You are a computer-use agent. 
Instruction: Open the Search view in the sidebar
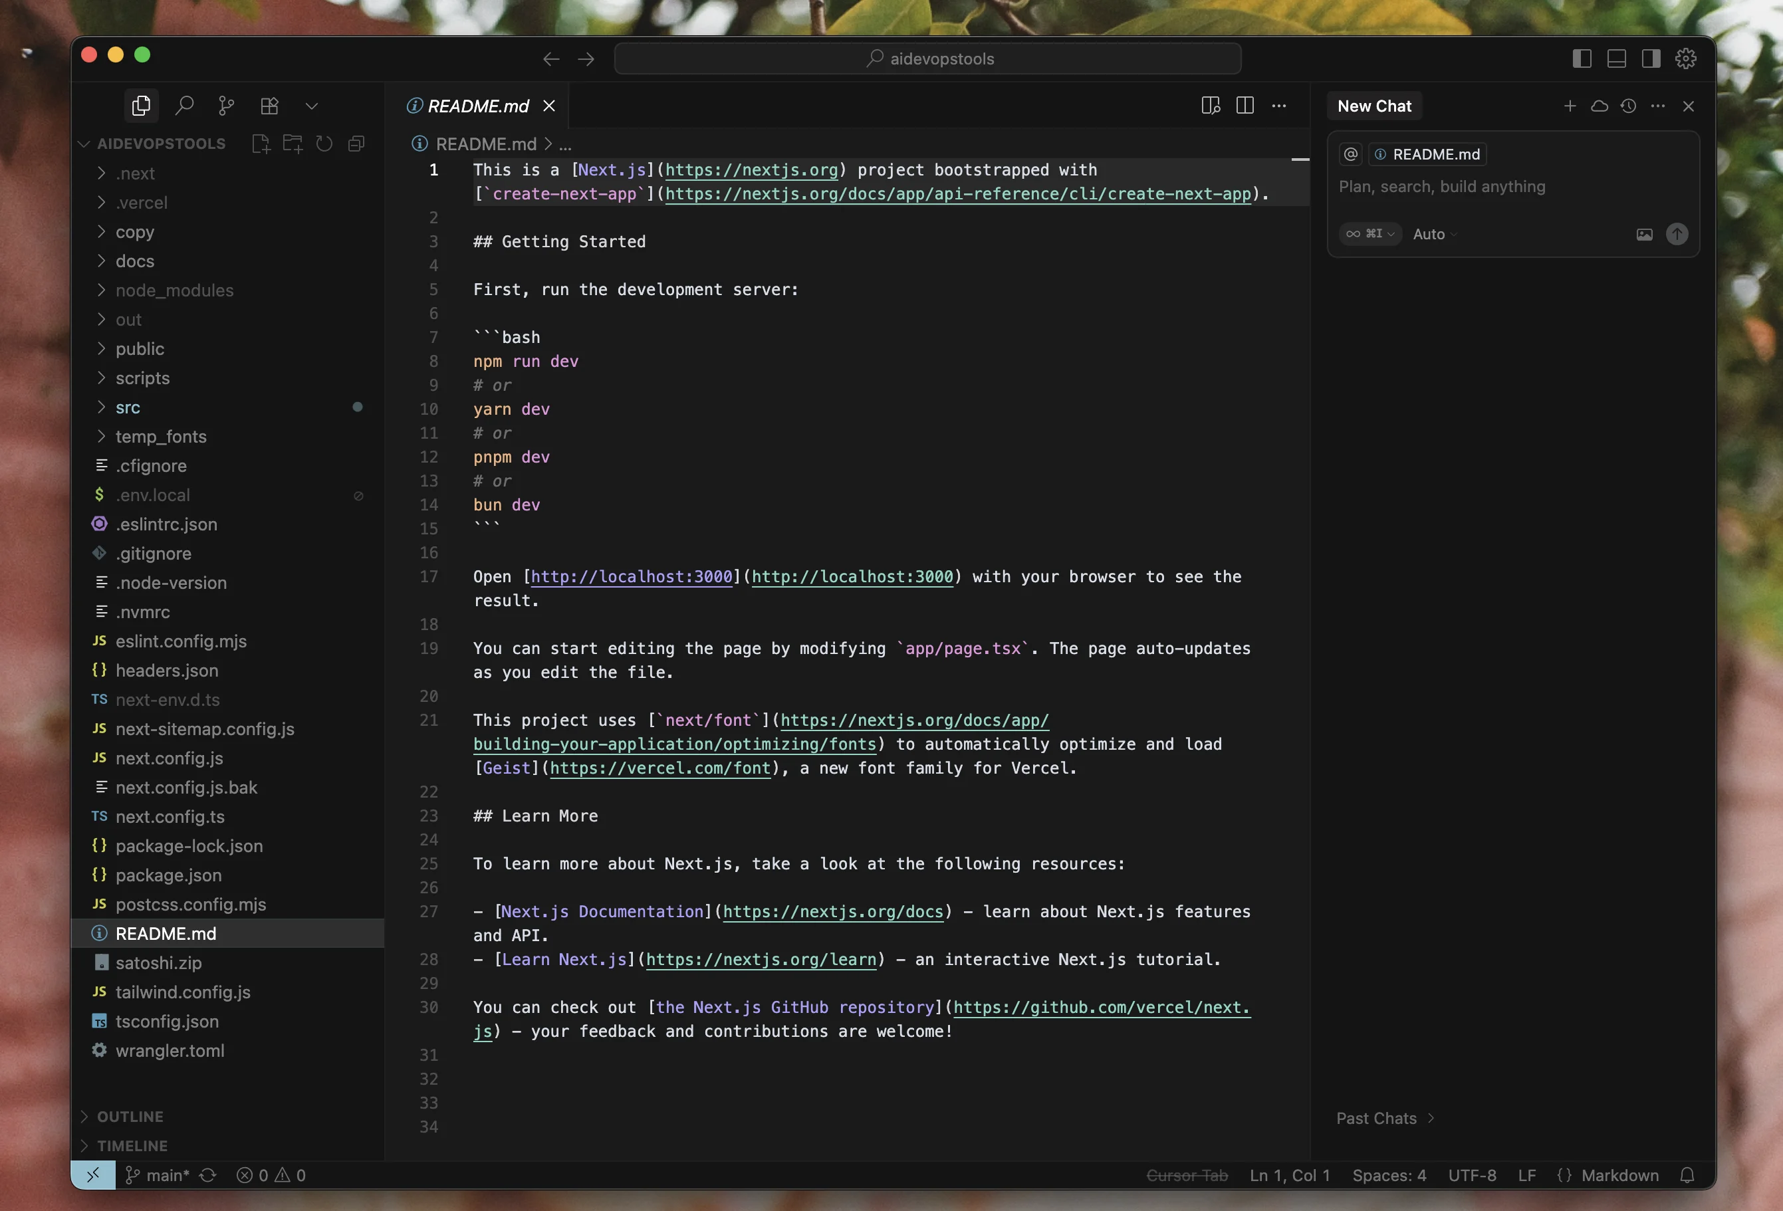(184, 105)
